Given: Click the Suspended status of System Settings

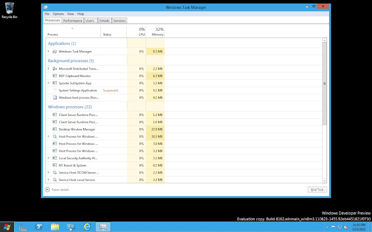Looking at the screenshot, I should click(x=110, y=90).
